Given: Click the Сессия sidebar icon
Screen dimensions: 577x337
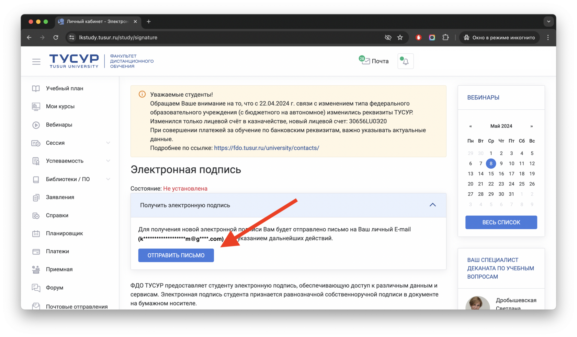Looking at the screenshot, I should coord(36,143).
